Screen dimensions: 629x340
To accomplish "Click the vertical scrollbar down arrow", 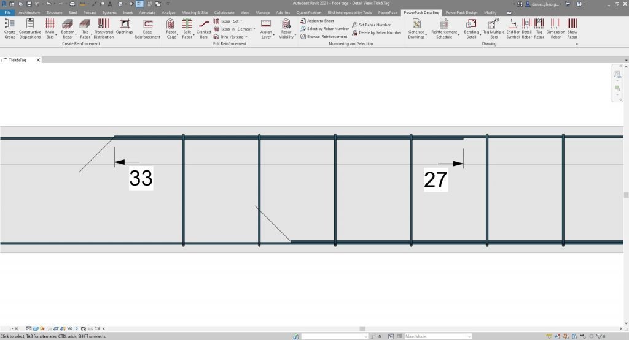I will 626,323.
